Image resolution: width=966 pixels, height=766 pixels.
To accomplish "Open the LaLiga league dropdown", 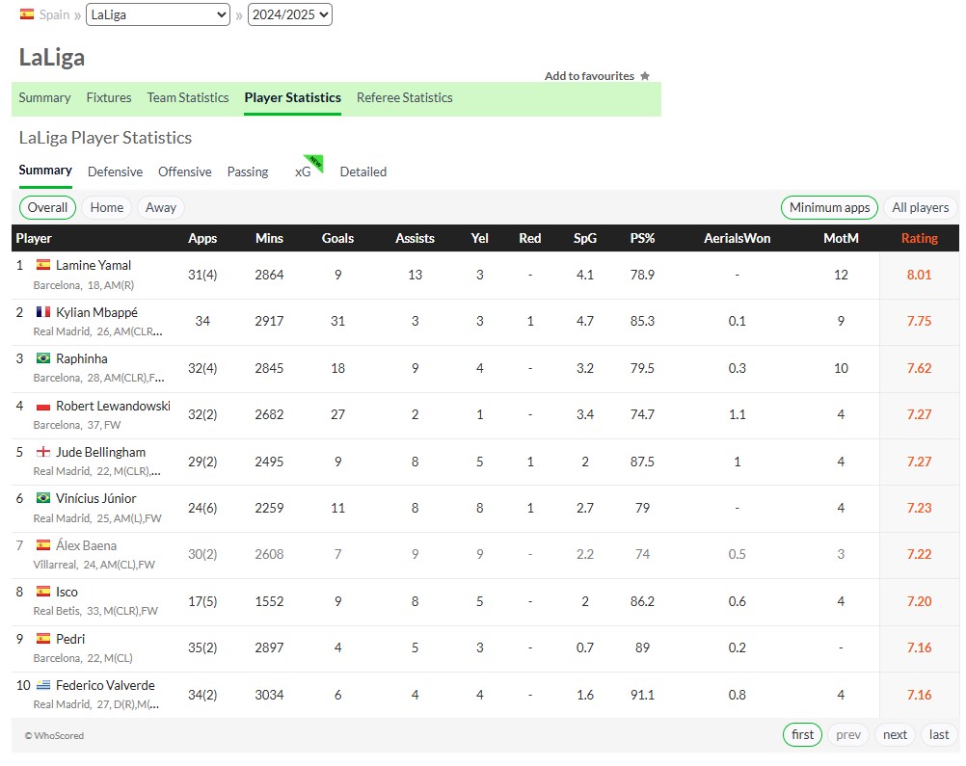I will (x=158, y=14).
